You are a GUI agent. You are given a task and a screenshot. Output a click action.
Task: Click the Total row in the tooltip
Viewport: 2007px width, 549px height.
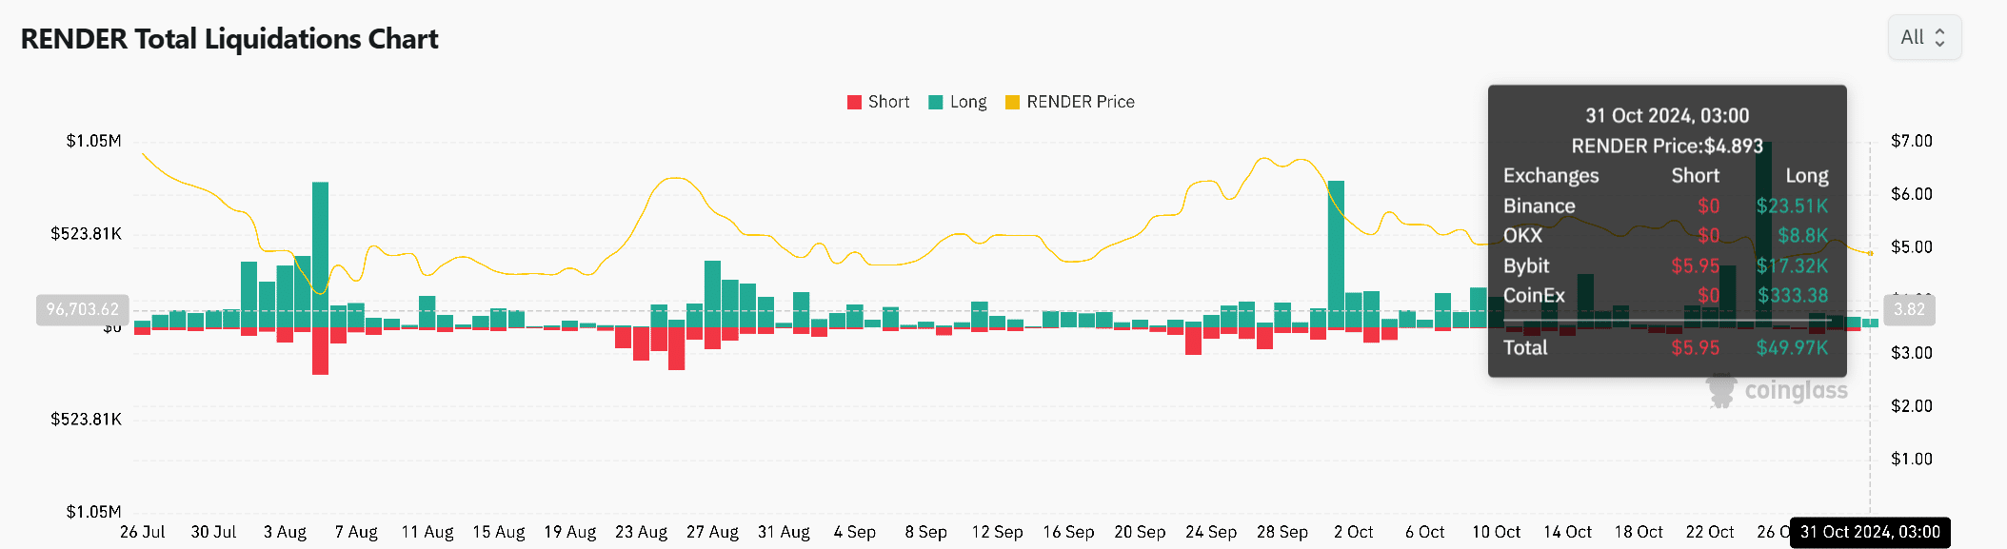(1666, 347)
